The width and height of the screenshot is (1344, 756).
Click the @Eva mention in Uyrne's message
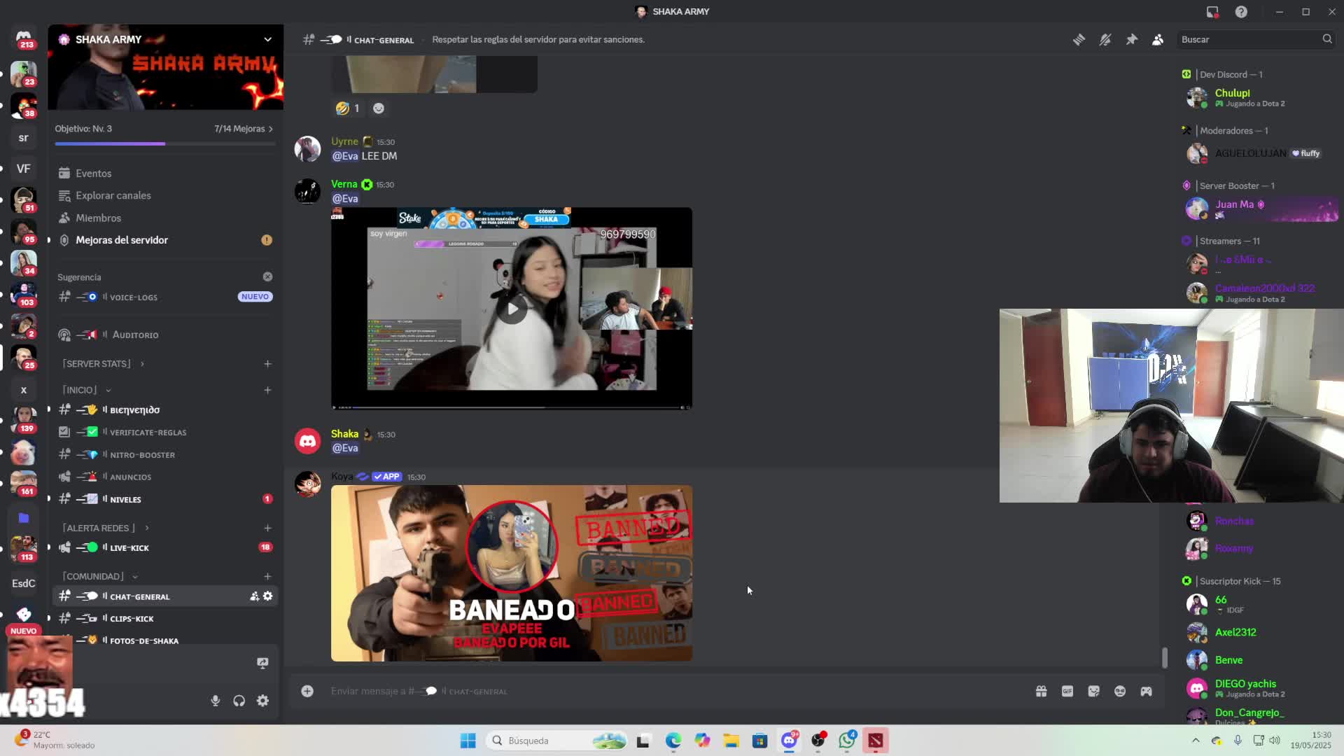pyautogui.click(x=345, y=156)
